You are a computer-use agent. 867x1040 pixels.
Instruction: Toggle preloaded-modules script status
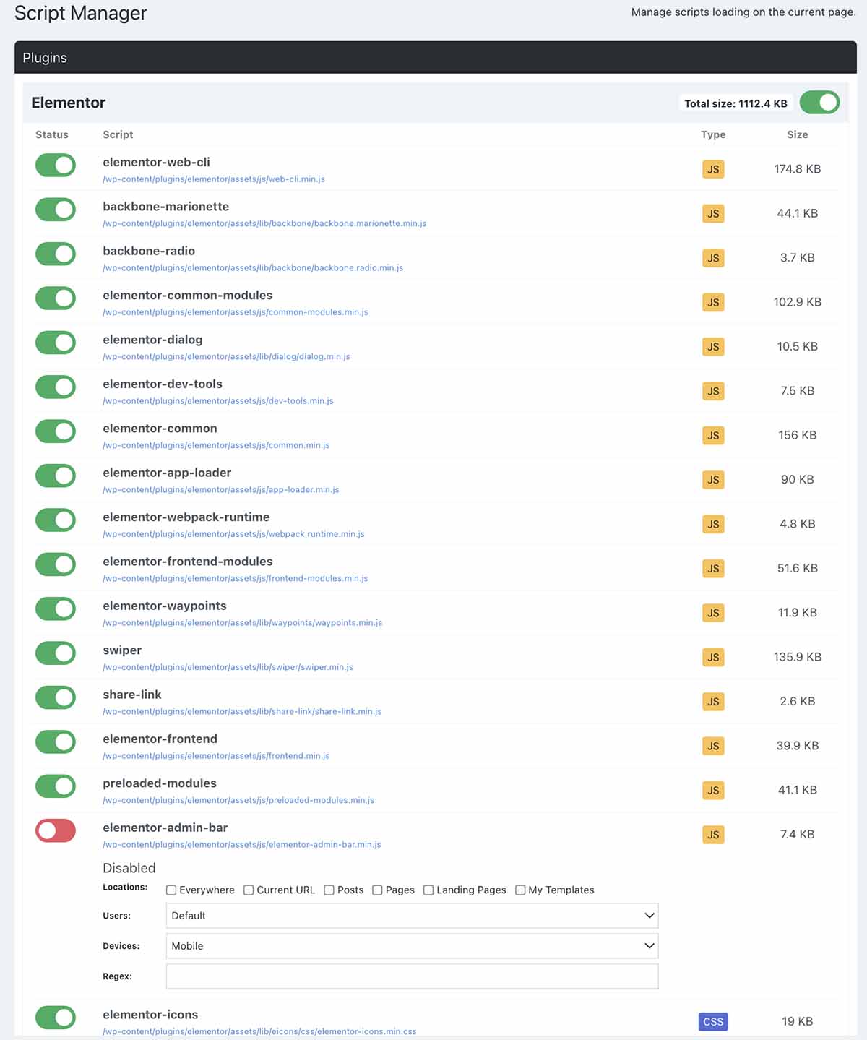pyautogui.click(x=56, y=786)
